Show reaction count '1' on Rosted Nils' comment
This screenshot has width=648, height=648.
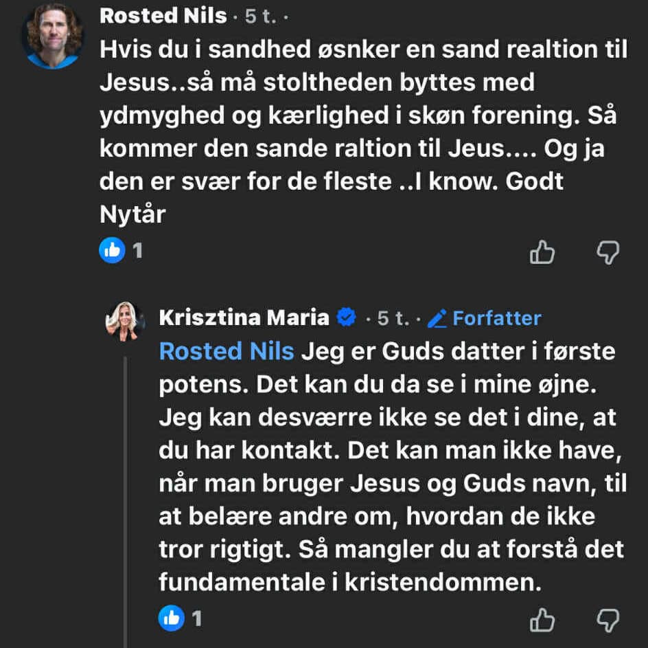137,251
